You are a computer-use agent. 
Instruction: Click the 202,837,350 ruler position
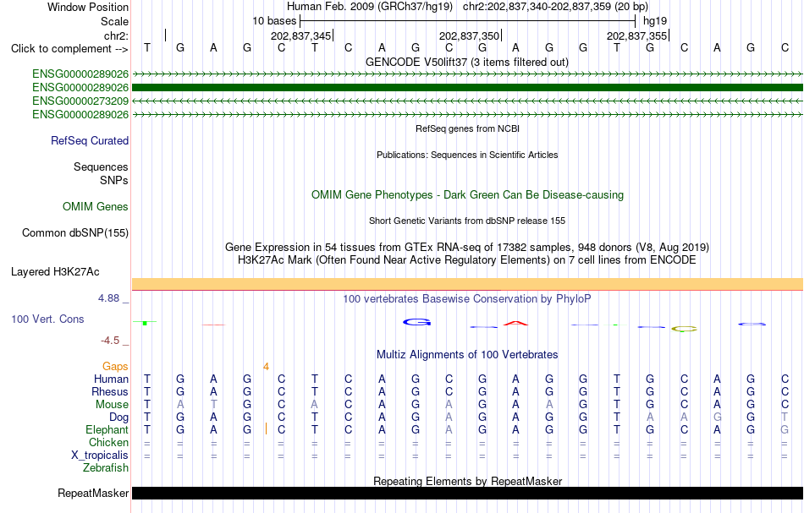469,36
